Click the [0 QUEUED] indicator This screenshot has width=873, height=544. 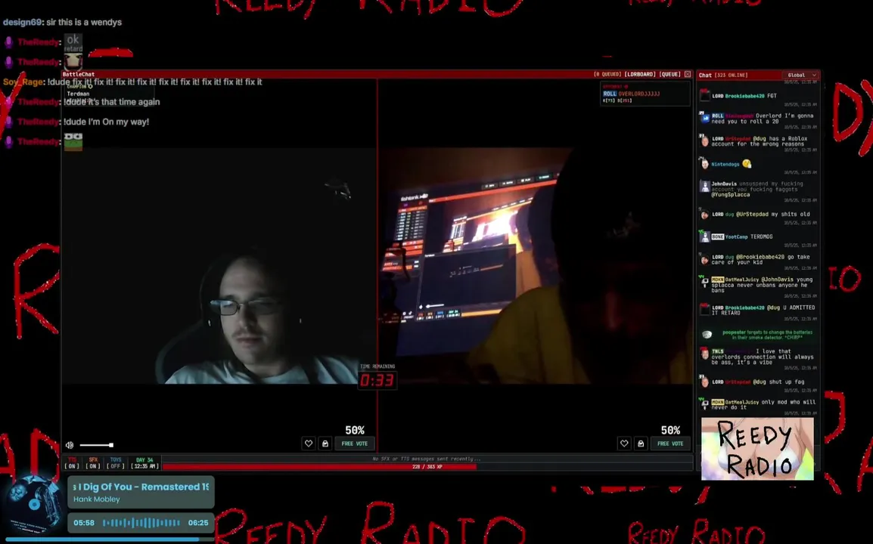[607, 74]
